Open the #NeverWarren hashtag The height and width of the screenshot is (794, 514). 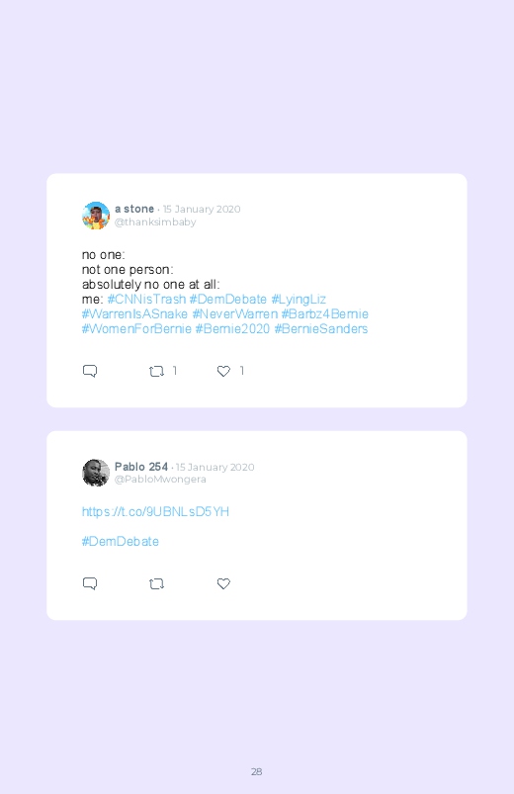(235, 314)
